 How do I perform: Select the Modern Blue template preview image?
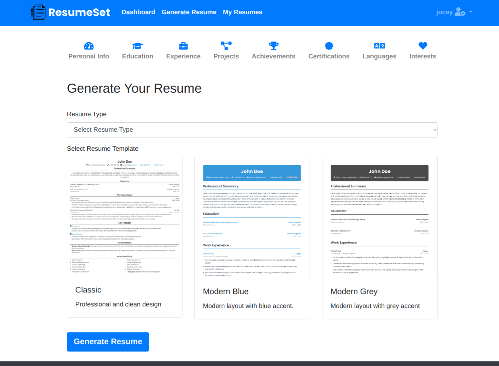[x=252, y=218]
